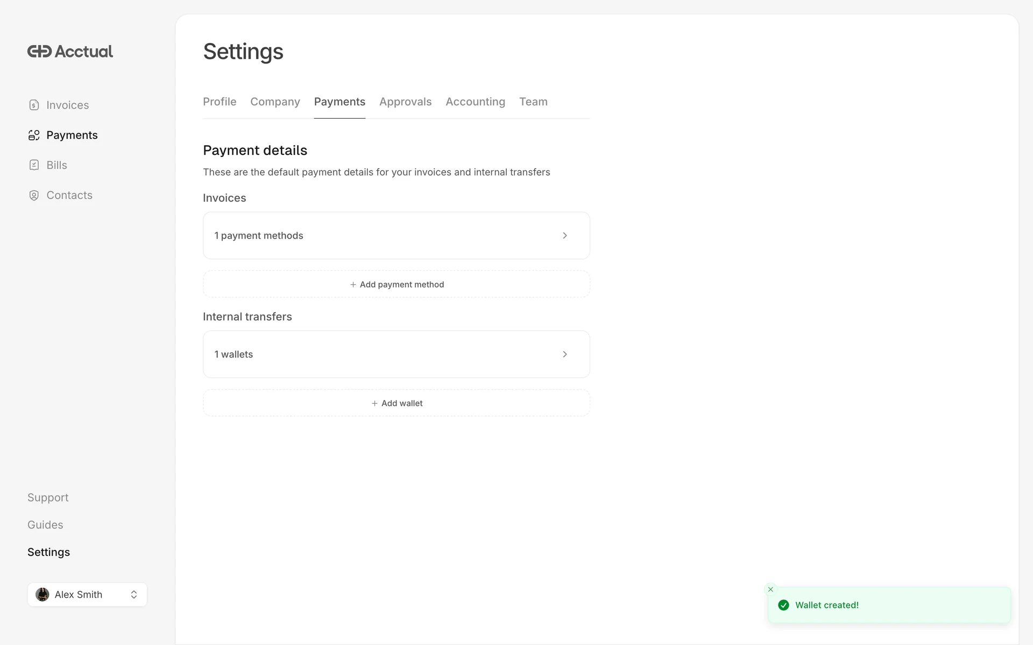The width and height of the screenshot is (1033, 645).
Task: Click the green checkmark in the toast
Action: [784, 605]
